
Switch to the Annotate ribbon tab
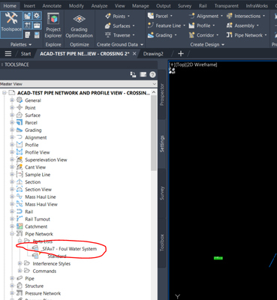[52, 5]
